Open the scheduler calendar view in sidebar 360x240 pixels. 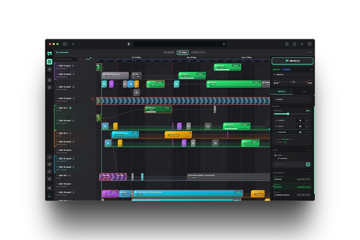49,62
